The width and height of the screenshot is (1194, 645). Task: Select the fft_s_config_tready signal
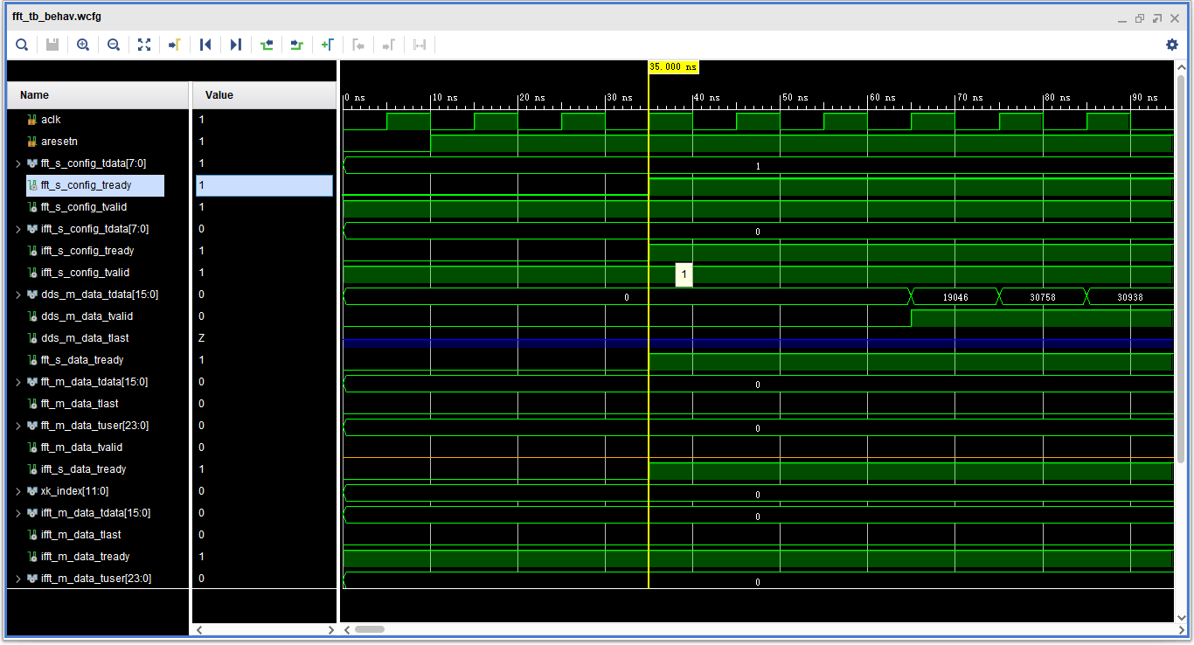(x=87, y=185)
